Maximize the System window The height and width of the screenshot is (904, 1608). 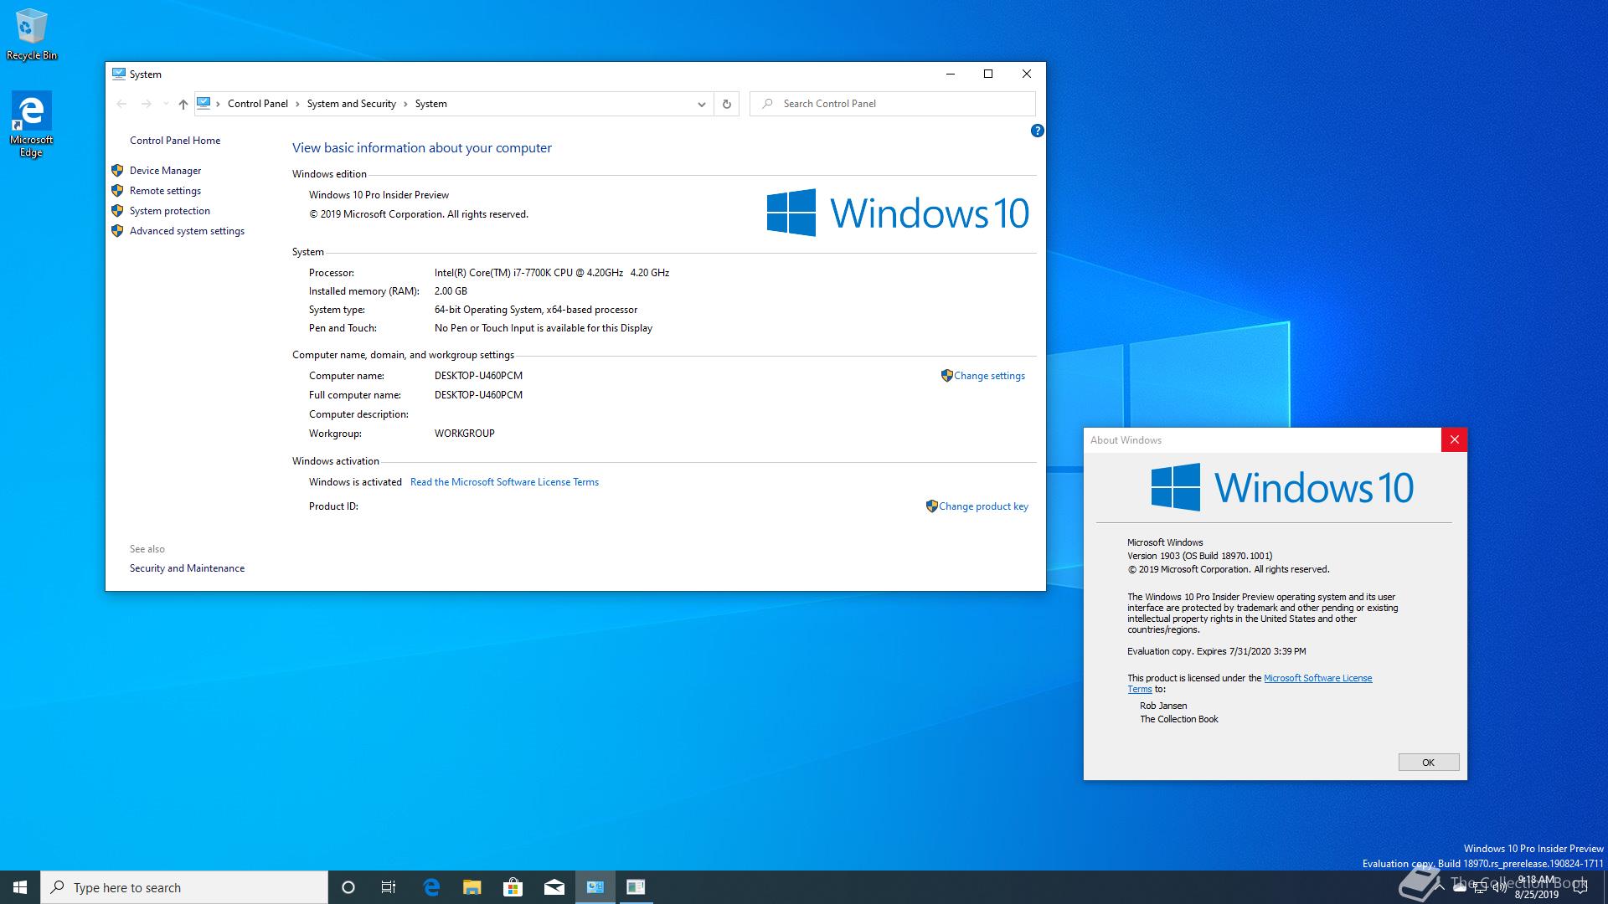click(x=988, y=74)
